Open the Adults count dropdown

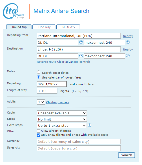tap(41, 102)
